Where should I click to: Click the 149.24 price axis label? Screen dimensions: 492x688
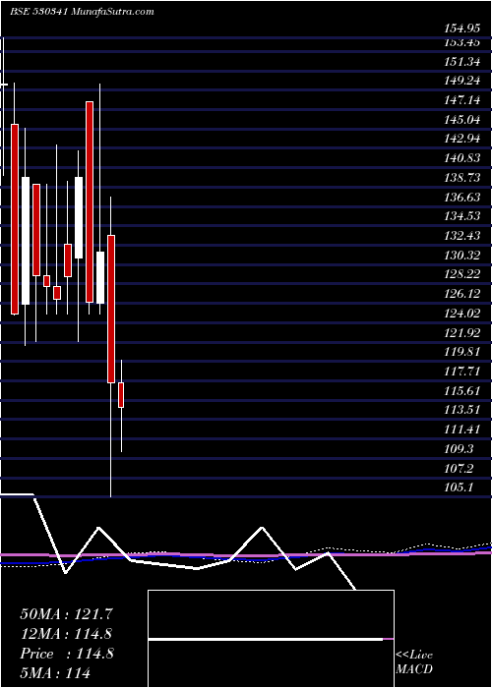[x=462, y=81]
